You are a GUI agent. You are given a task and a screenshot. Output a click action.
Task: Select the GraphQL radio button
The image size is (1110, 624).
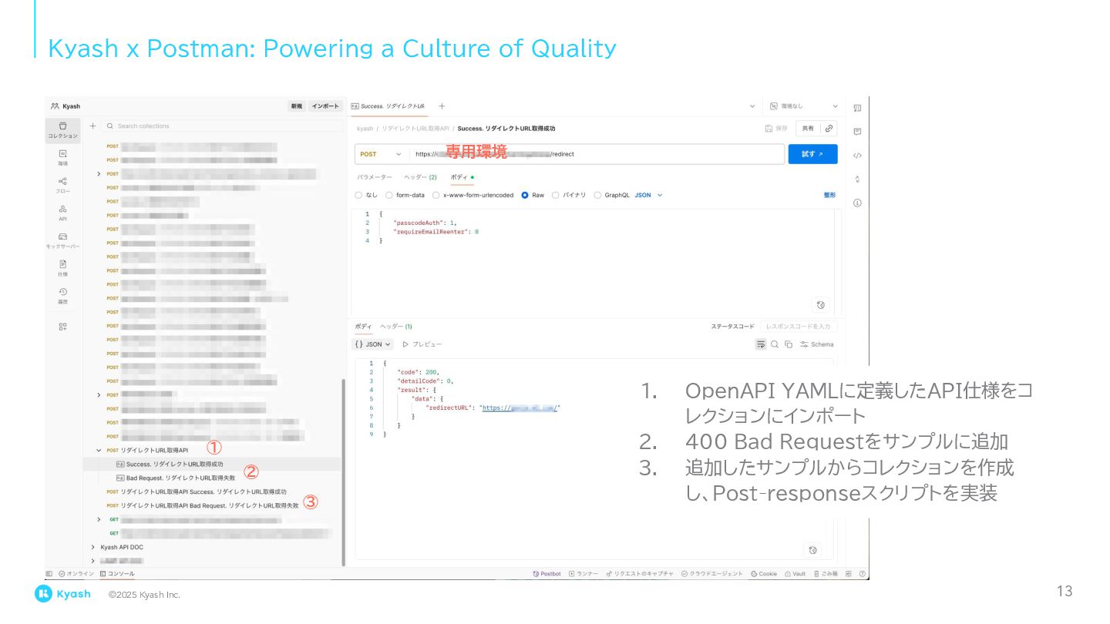point(597,196)
